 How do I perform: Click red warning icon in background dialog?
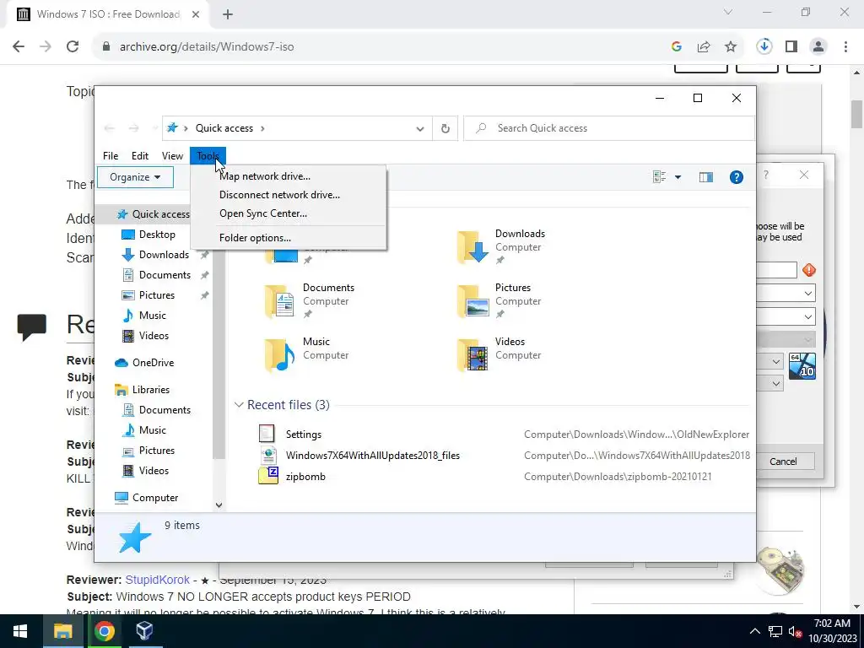808,270
